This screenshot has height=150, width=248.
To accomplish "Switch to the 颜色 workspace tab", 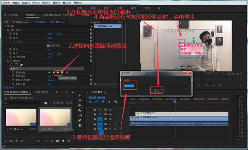I will point(107,8).
